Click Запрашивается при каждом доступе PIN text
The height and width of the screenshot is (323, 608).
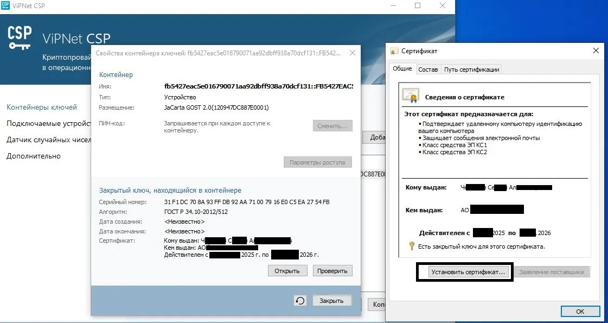tap(217, 127)
